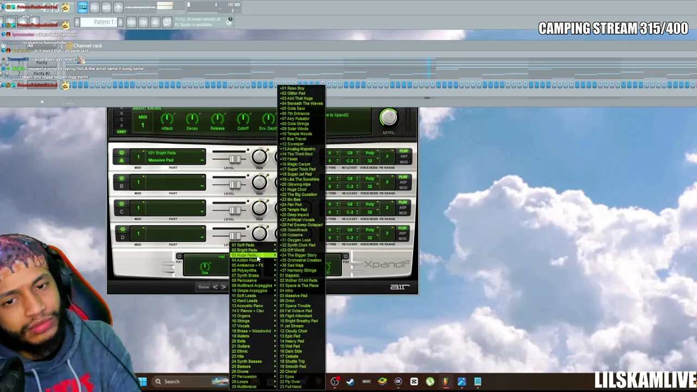Choose the 12 Cloudy Choir preset
Viewport: 697px width, 392px height.
point(301,331)
